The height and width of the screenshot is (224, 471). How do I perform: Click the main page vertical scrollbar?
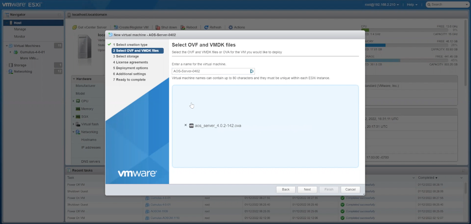pyautogui.click(x=466, y=53)
